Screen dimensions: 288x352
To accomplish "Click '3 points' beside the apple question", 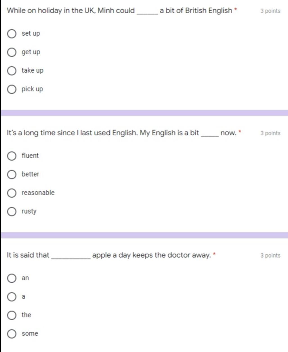I will coord(270,255).
